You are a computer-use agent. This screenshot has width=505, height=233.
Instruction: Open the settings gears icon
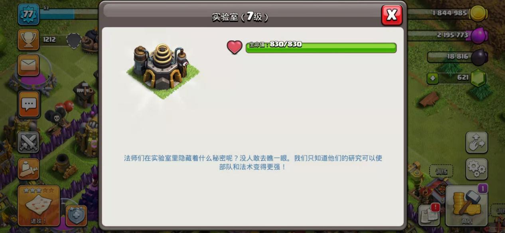pyautogui.click(x=477, y=169)
